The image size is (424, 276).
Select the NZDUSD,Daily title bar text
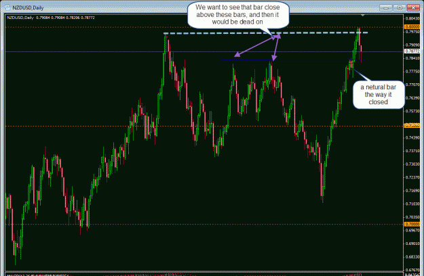[28, 8]
